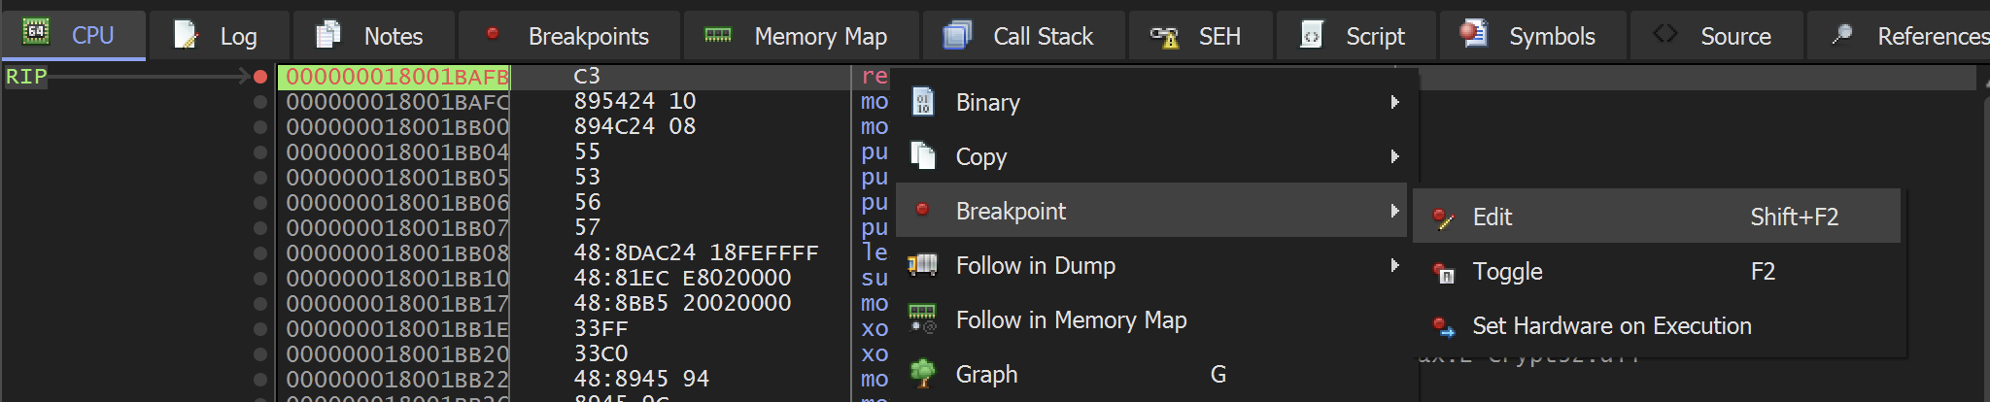Click the Call Stack tab windows icon
This screenshot has width=1990, height=402.
point(957,35)
